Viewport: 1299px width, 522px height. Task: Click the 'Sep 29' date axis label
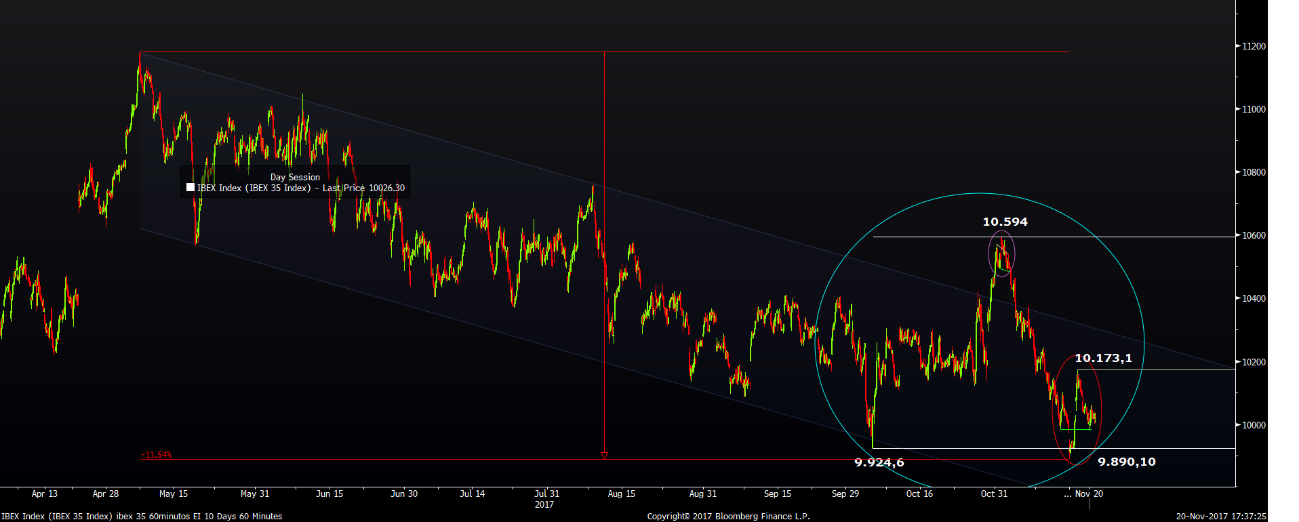(845, 494)
